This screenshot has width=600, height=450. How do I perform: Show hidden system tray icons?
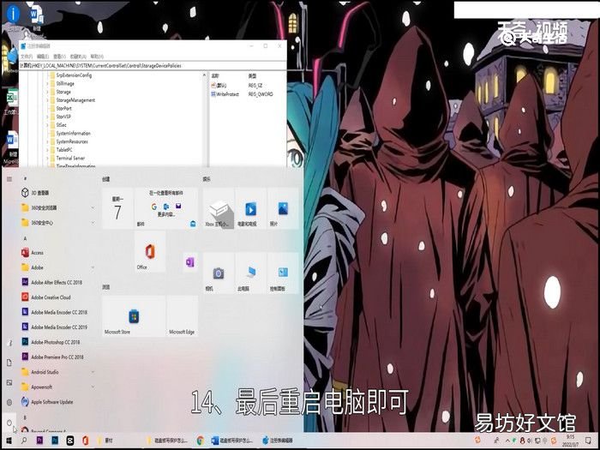pos(507,441)
